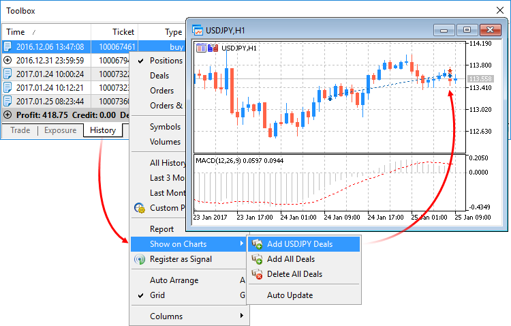
Task: Click the Add USDJPY Deals icon
Action: tap(257, 243)
